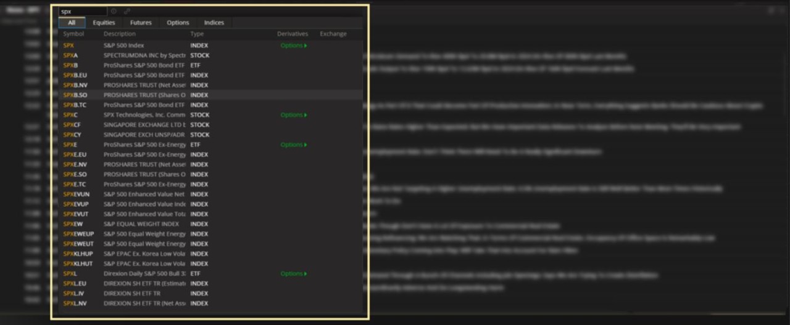Viewport: 790px width, 325px height.
Task: Select the SPXKLHUT row
Action: point(210,263)
